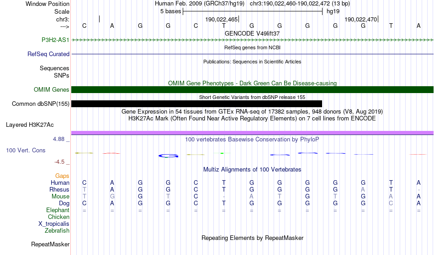Click the Elephant species label
Viewport: 434px width, 255px height.
(x=58, y=210)
